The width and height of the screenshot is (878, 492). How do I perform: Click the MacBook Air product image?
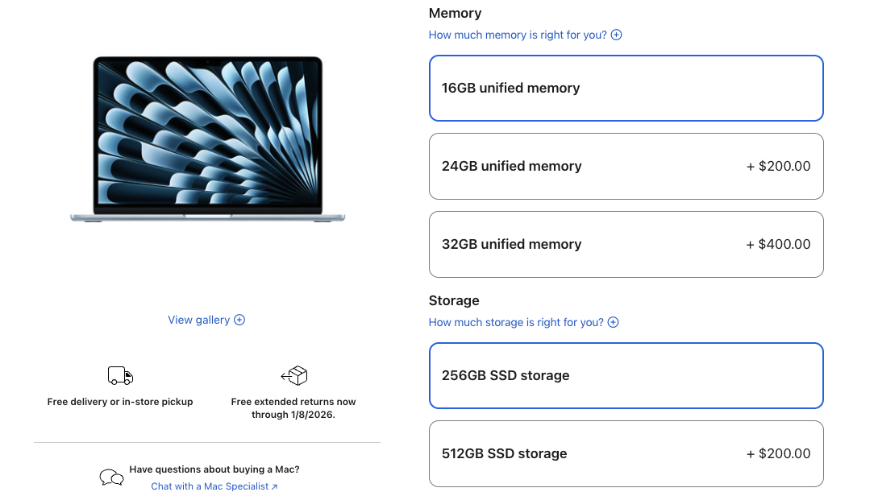pos(207,139)
